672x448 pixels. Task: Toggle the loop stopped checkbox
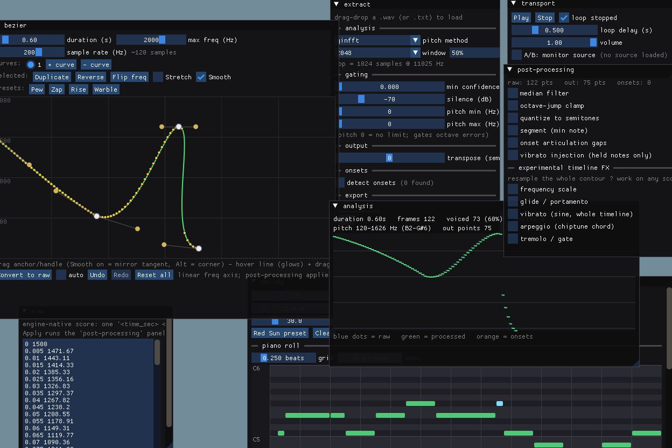click(564, 18)
